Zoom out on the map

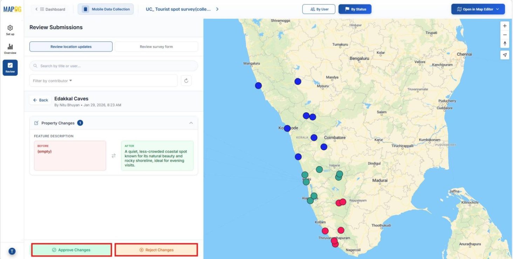tap(505, 35)
